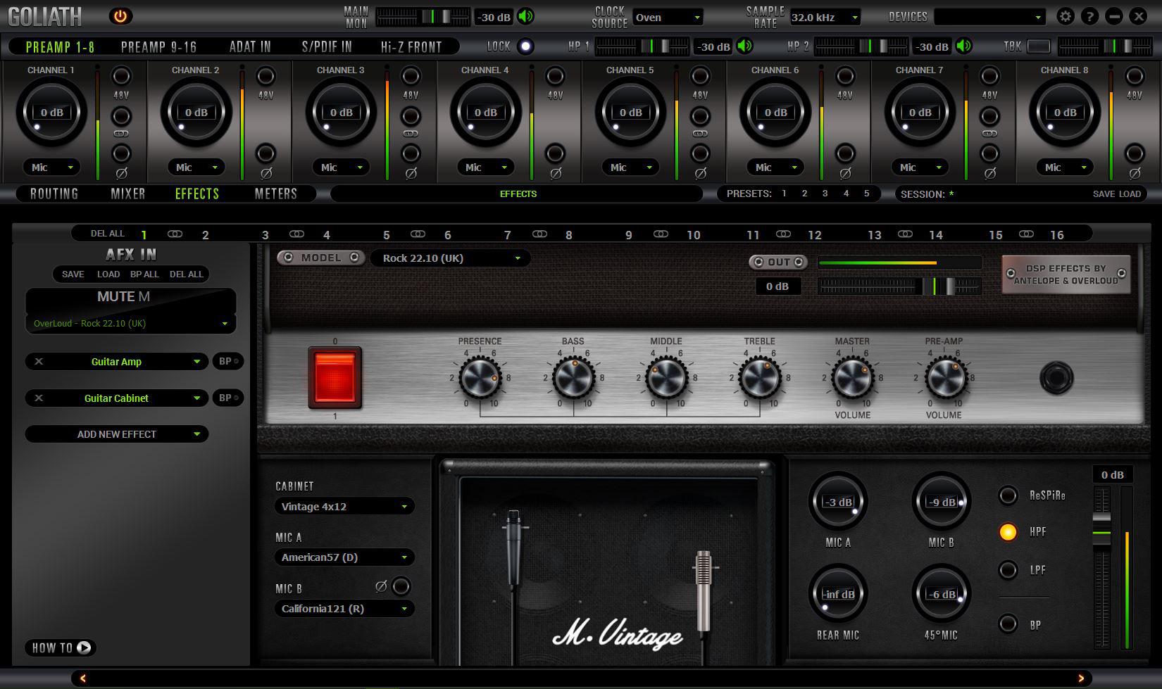Enable Channel 5 48V phantom power
The image size is (1162, 689).
coord(700,76)
